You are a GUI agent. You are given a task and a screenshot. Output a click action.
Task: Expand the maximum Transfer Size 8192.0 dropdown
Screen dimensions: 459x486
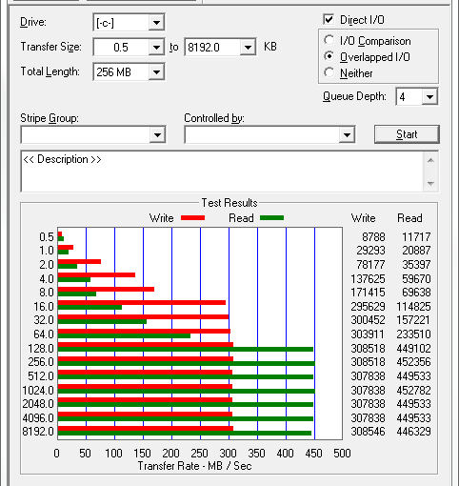[248, 48]
